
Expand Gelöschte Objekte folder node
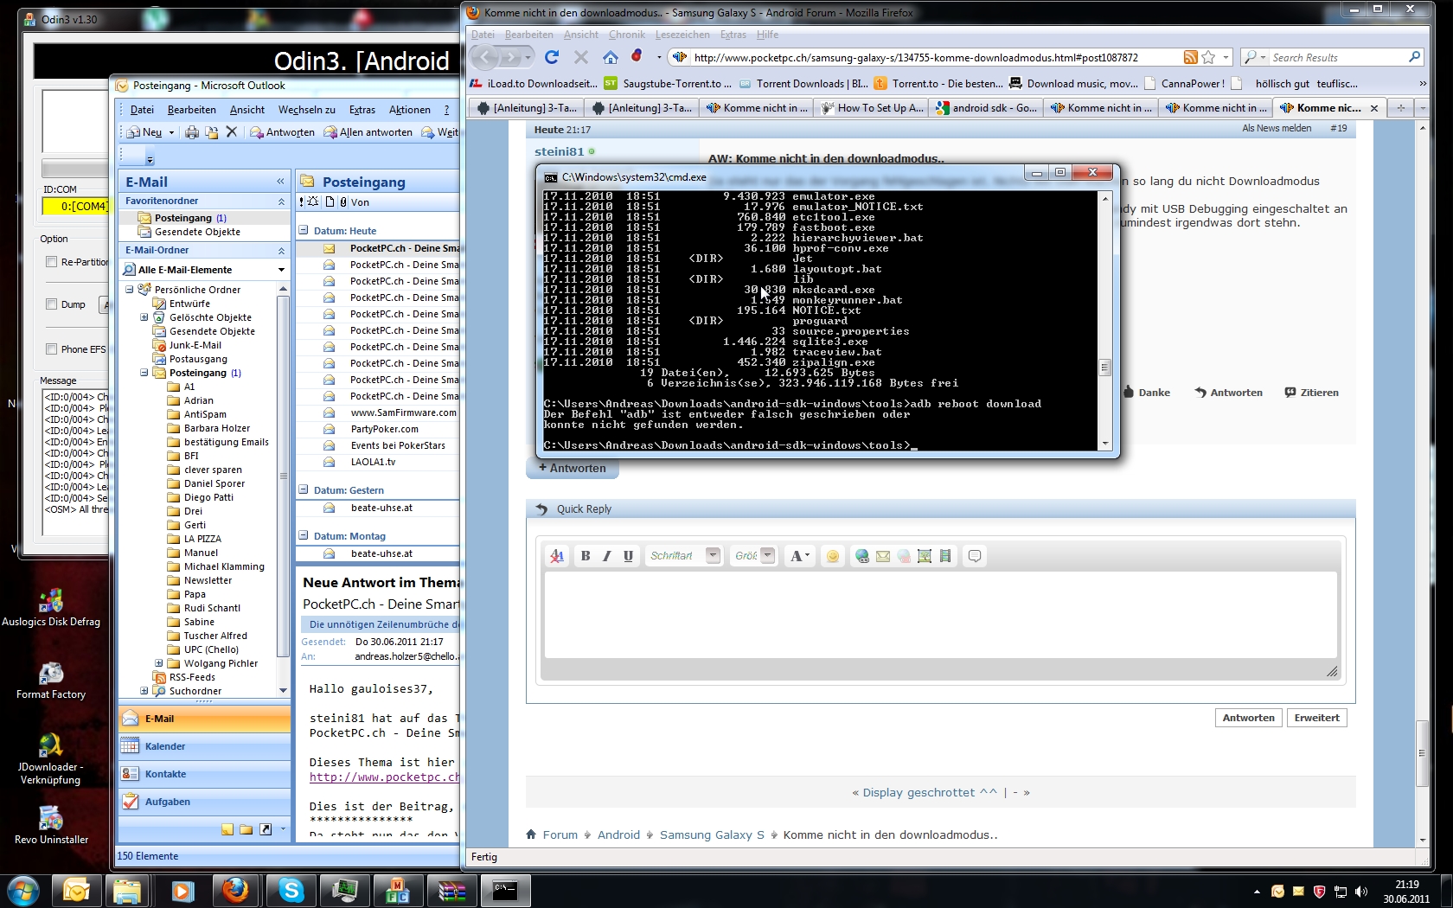pos(144,317)
